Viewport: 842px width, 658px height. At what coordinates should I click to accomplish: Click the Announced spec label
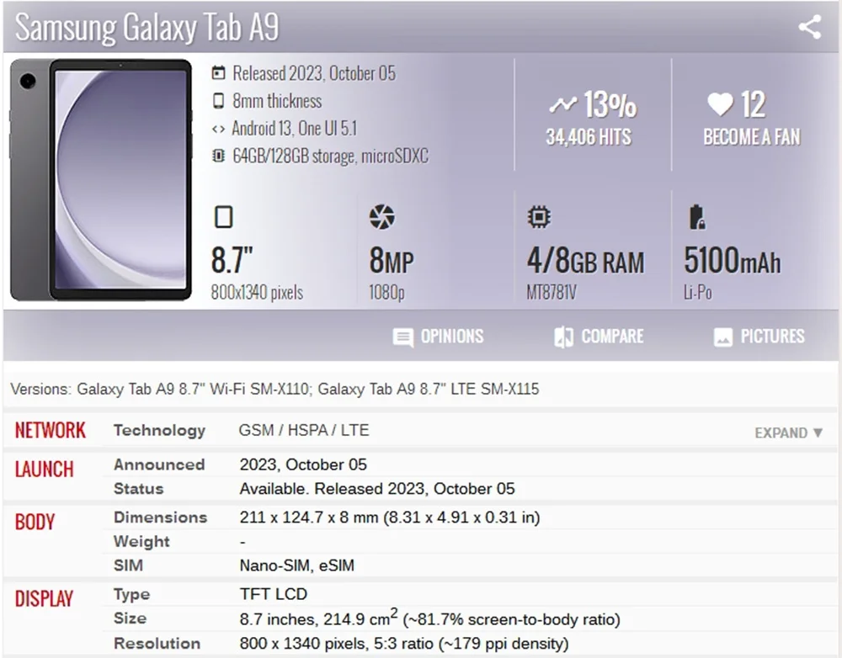[159, 464]
